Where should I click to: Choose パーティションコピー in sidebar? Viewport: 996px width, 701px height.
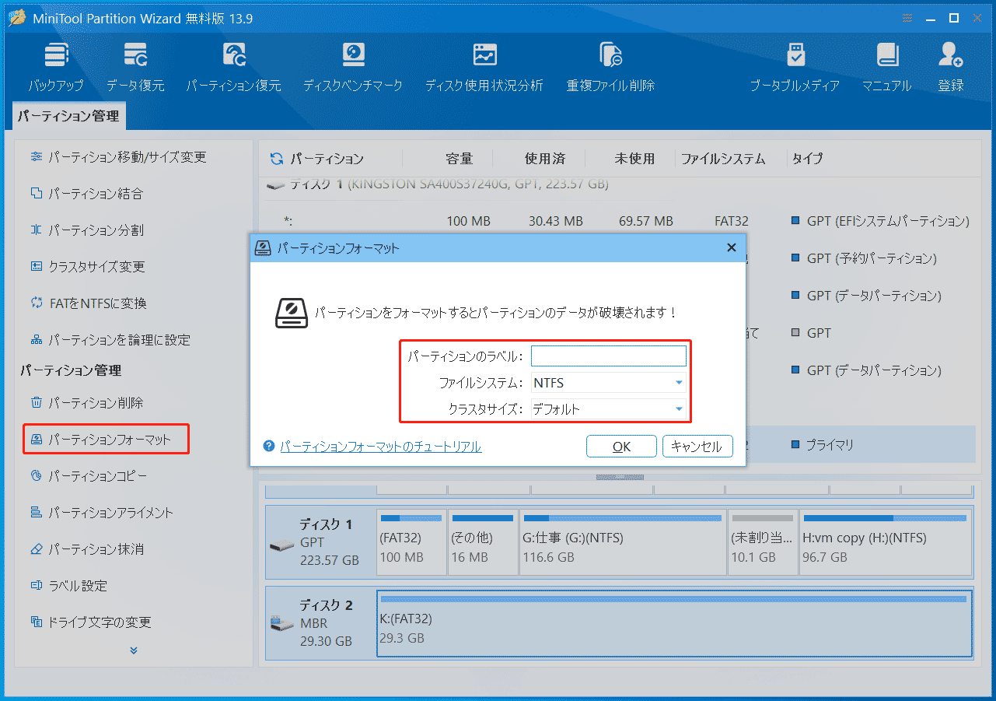point(88,476)
